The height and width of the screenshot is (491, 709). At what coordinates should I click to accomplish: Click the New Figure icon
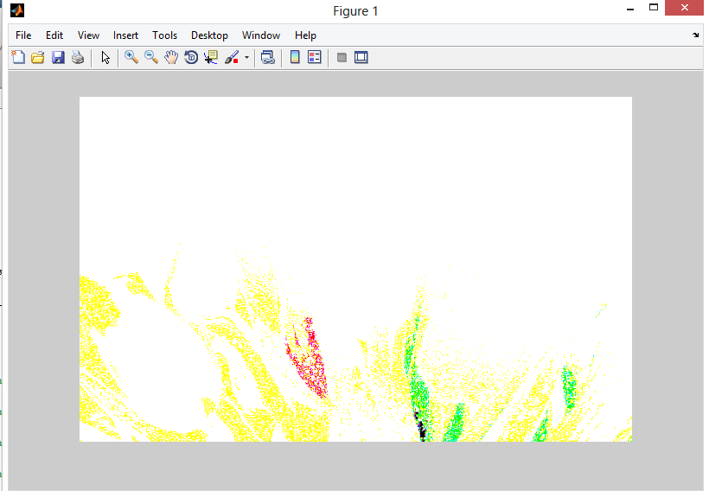click(18, 57)
